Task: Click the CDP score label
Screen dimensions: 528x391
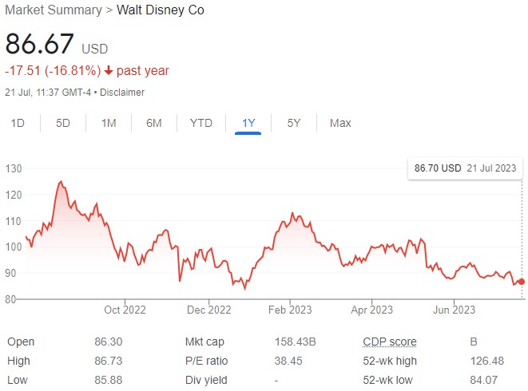Action: 390,342
